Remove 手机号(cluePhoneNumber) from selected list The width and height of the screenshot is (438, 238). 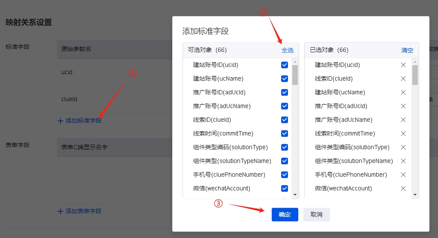coord(403,175)
